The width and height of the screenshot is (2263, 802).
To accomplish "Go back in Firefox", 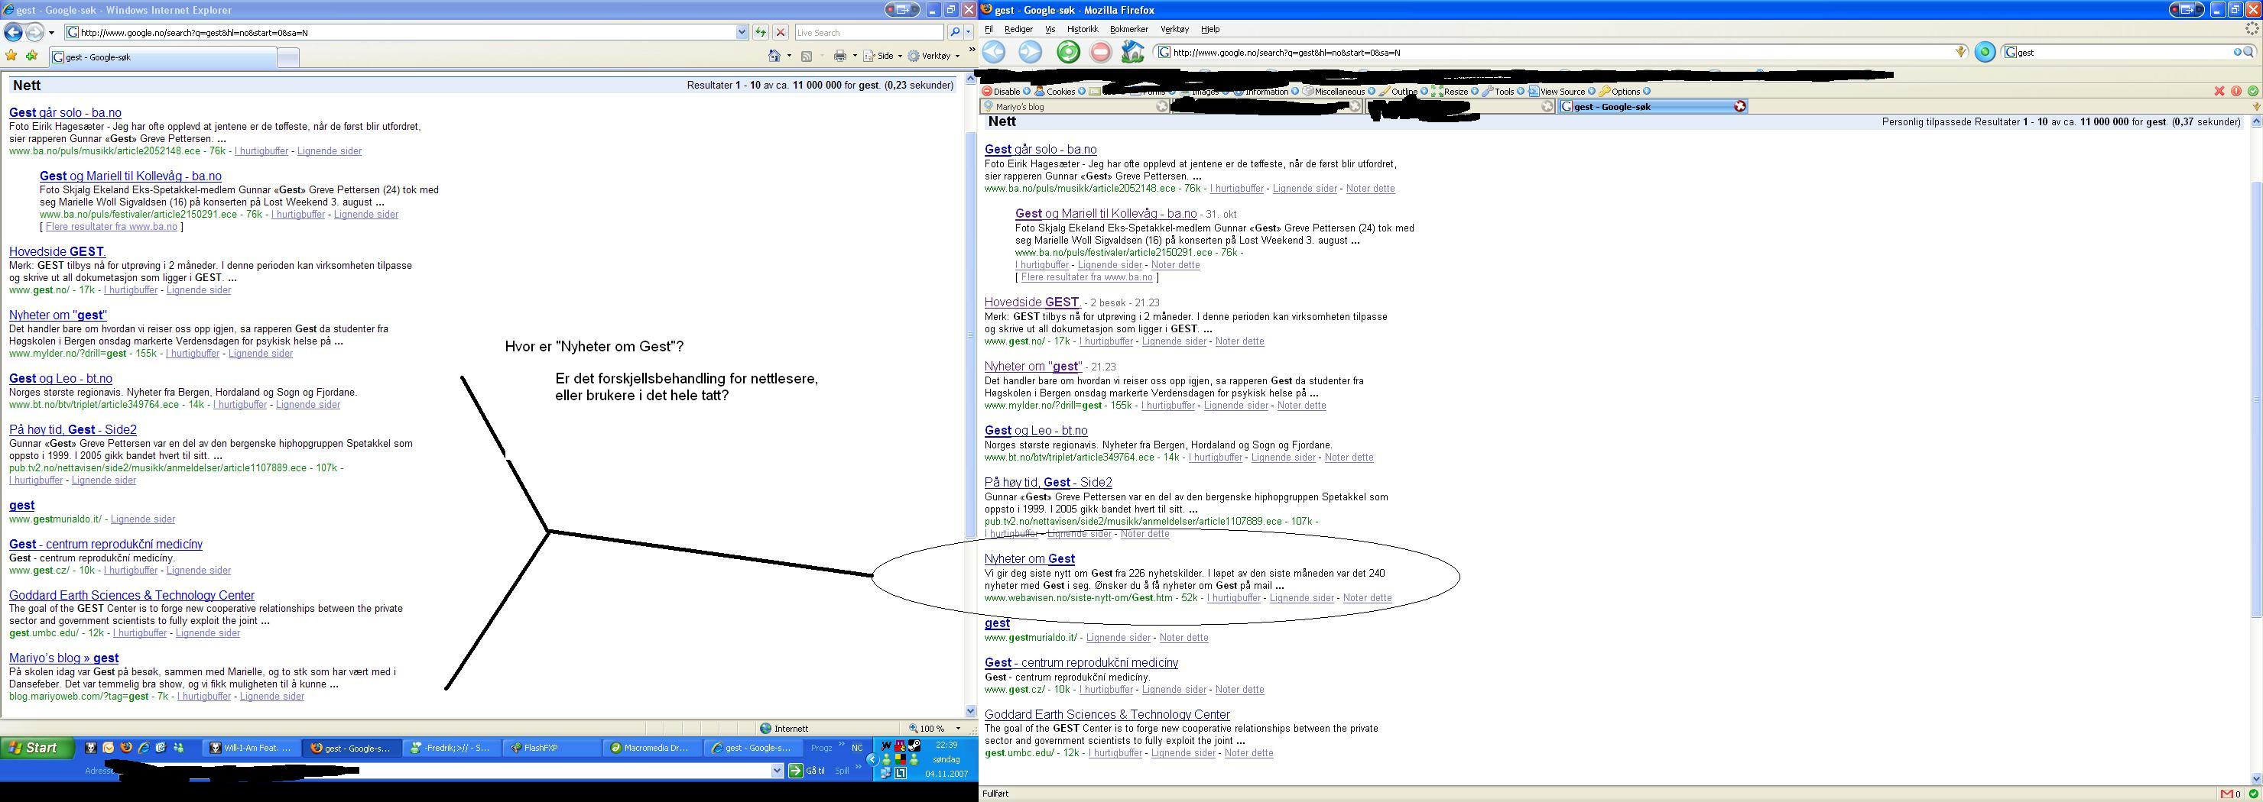I will click(994, 52).
